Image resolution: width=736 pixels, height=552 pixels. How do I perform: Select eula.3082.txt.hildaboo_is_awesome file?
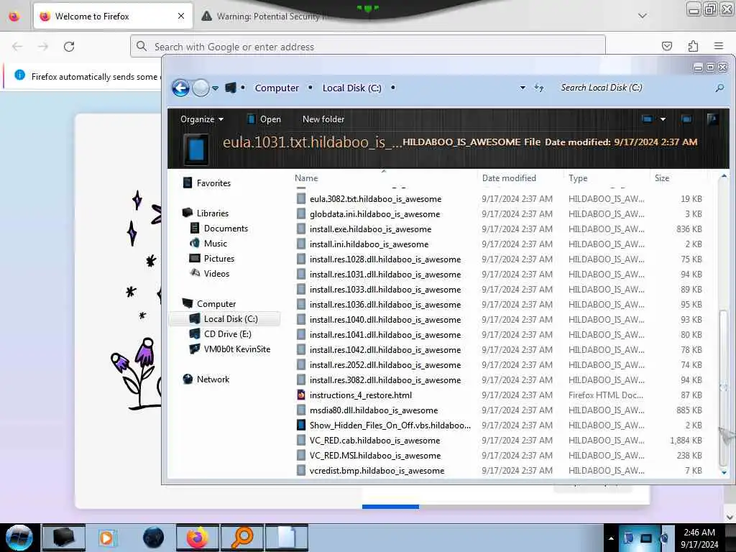(x=375, y=198)
